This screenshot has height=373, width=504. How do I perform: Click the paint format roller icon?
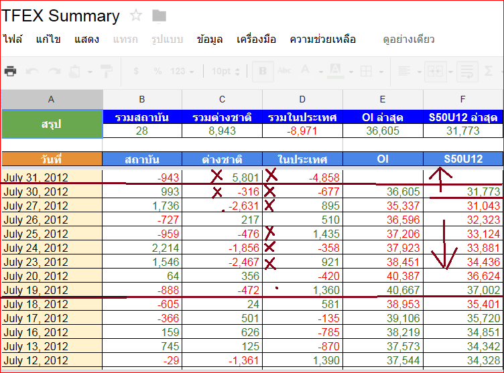pos(107,71)
